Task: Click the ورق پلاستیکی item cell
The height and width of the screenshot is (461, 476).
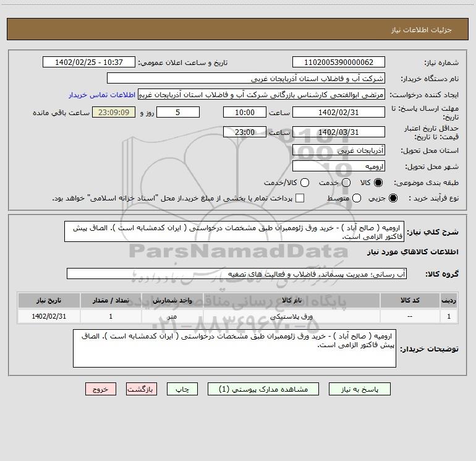Action: point(291,316)
